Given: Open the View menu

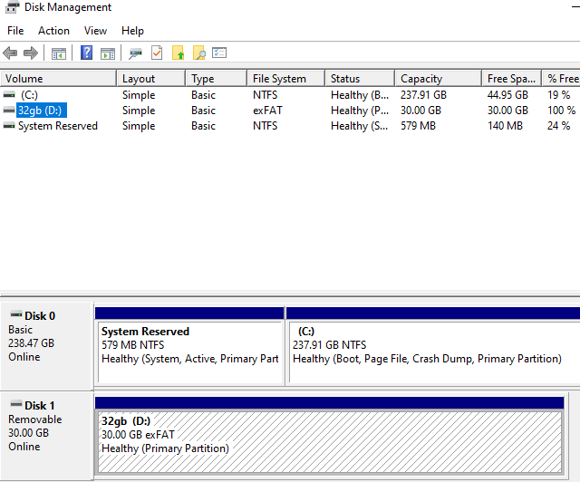Looking at the screenshot, I should [95, 31].
